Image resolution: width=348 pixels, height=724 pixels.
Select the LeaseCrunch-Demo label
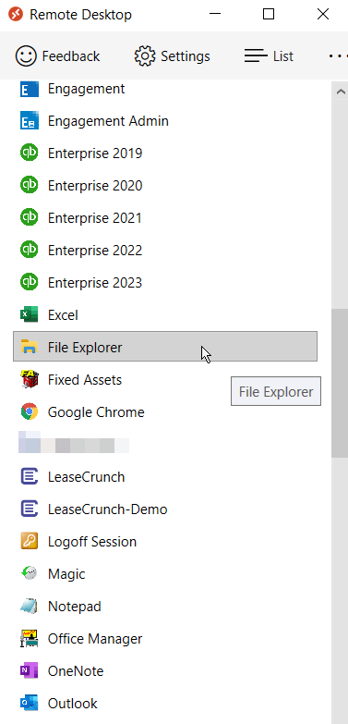(107, 509)
